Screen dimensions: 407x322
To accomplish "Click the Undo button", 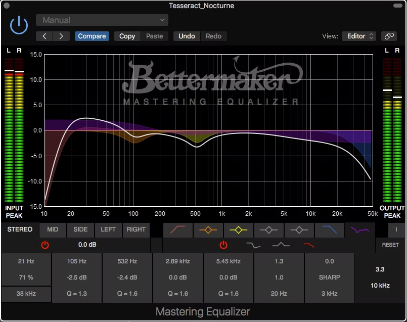I will [x=187, y=36].
